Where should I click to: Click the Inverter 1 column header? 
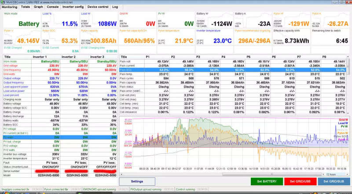(46, 57)
